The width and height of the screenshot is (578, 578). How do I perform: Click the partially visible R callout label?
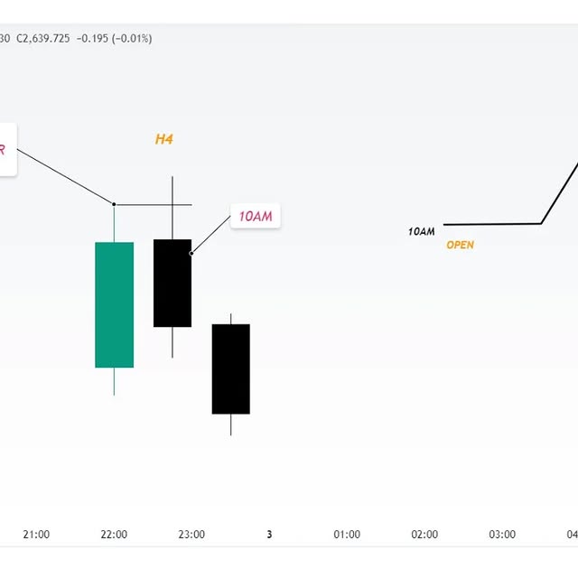pos(5,150)
